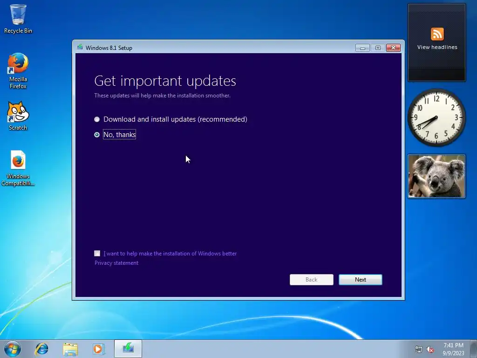Click the Back button

click(x=312, y=280)
